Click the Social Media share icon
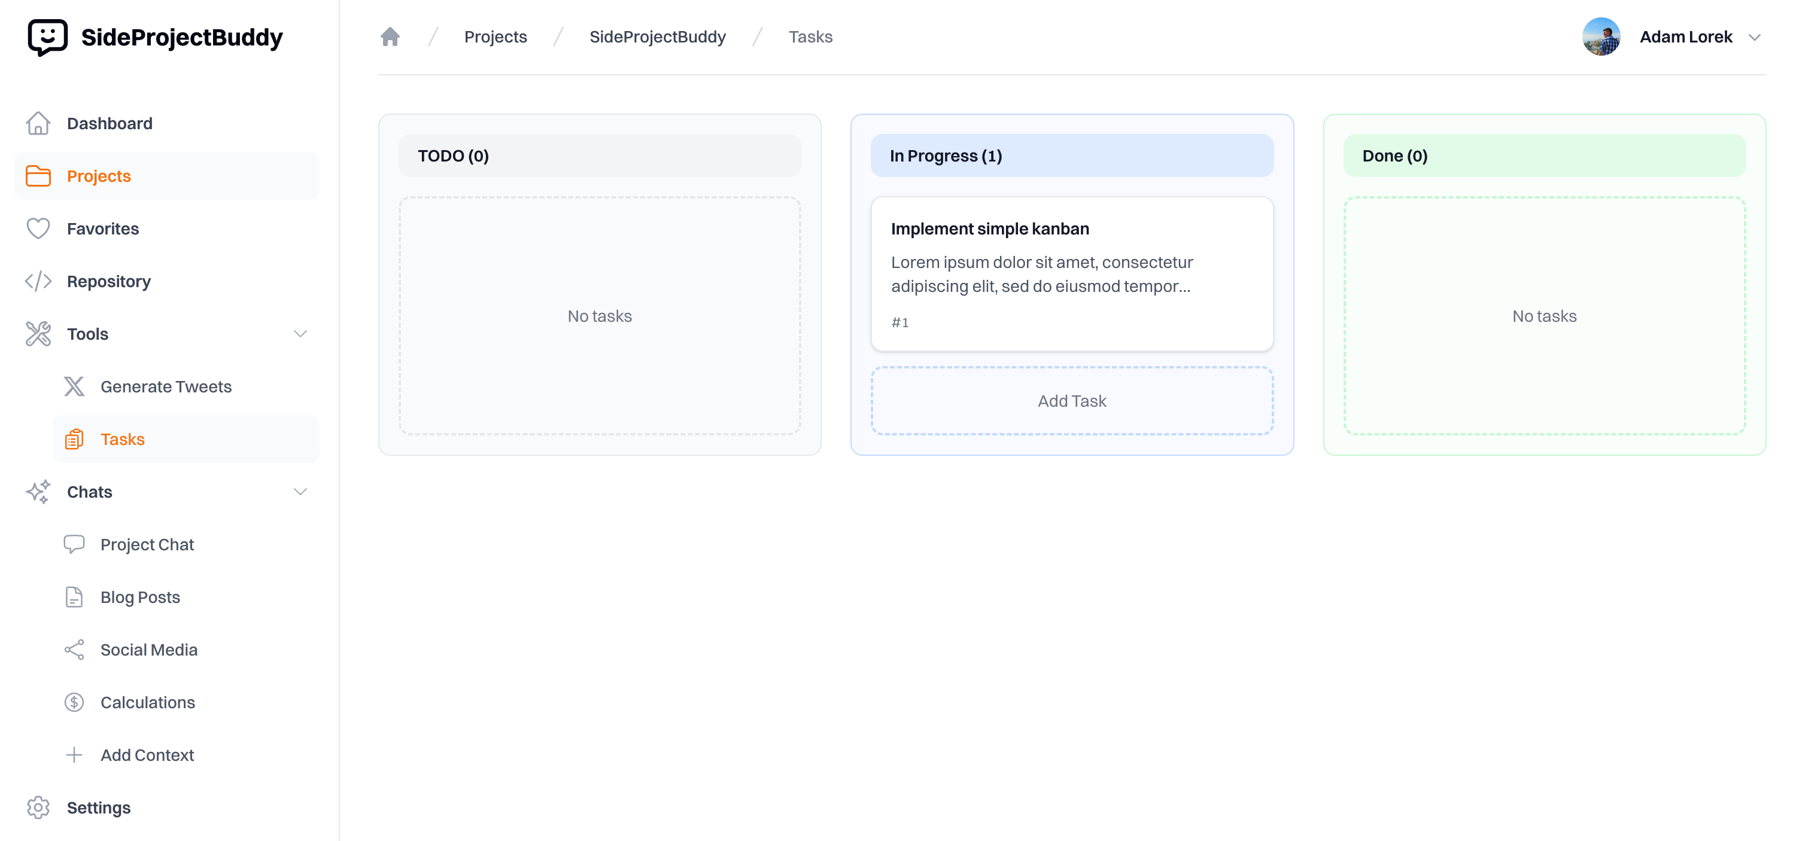The image size is (1799, 841). tap(74, 650)
